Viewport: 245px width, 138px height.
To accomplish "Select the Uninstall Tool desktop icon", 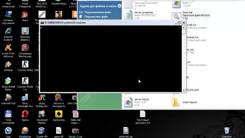I will point(8,97).
